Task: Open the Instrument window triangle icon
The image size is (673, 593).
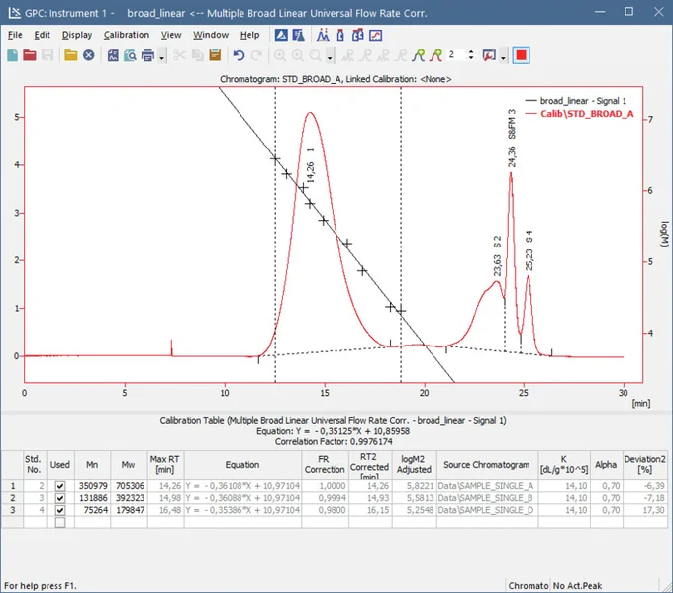Action: coord(281,35)
